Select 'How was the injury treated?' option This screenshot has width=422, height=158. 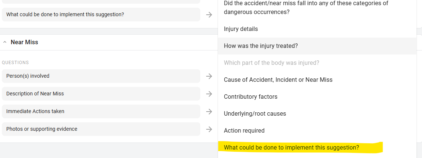tap(261, 46)
